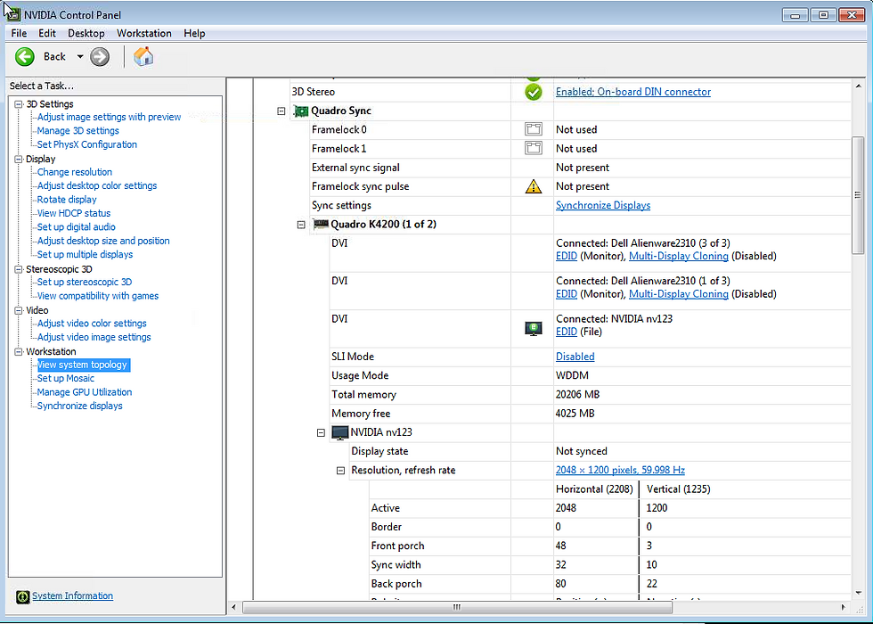Collapse the Quadro K4200 (1 of 2) section

(301, 225)
